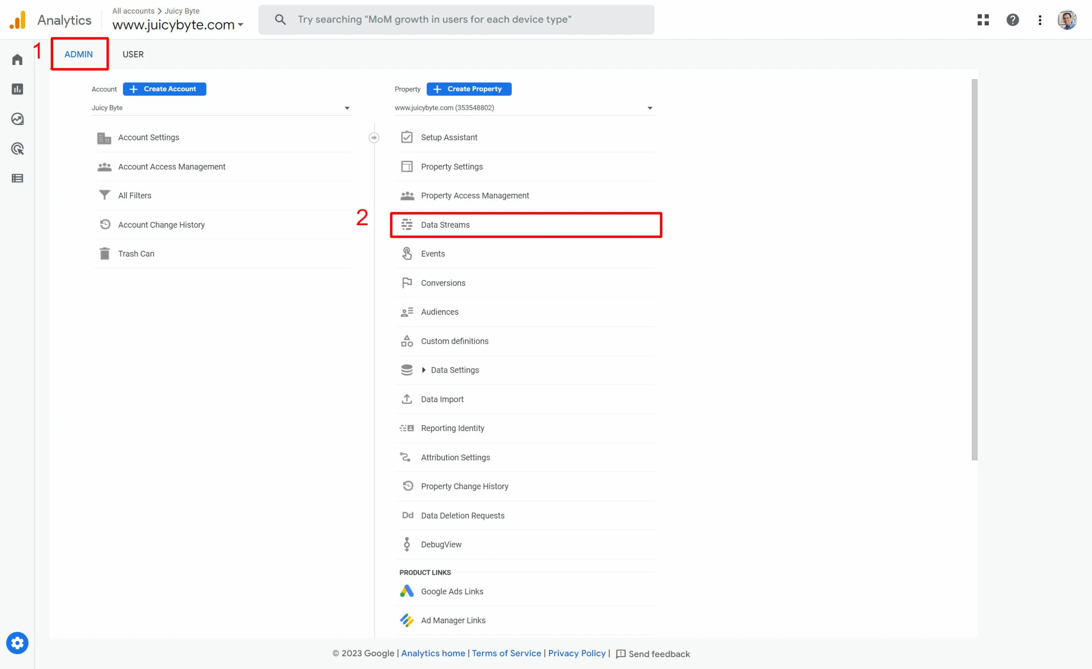Open Data Streams settings
This screenshot has width=1092, height=669.
(x=445, y=225)
